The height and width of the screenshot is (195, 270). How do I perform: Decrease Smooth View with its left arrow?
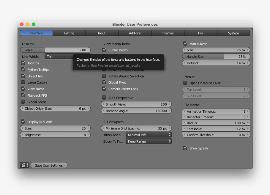tap(103, 104)
